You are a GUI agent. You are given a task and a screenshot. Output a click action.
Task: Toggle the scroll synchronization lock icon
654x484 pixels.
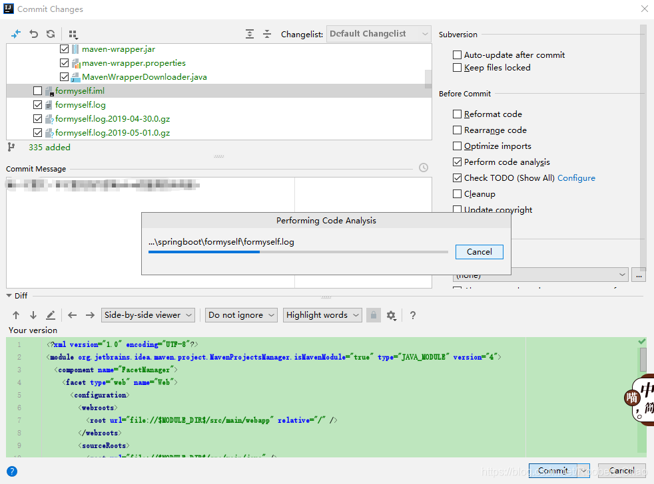click(x=374, y=315)
